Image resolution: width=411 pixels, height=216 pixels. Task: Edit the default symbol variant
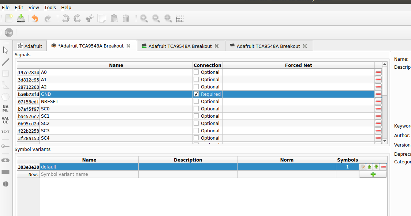point(363,167)
